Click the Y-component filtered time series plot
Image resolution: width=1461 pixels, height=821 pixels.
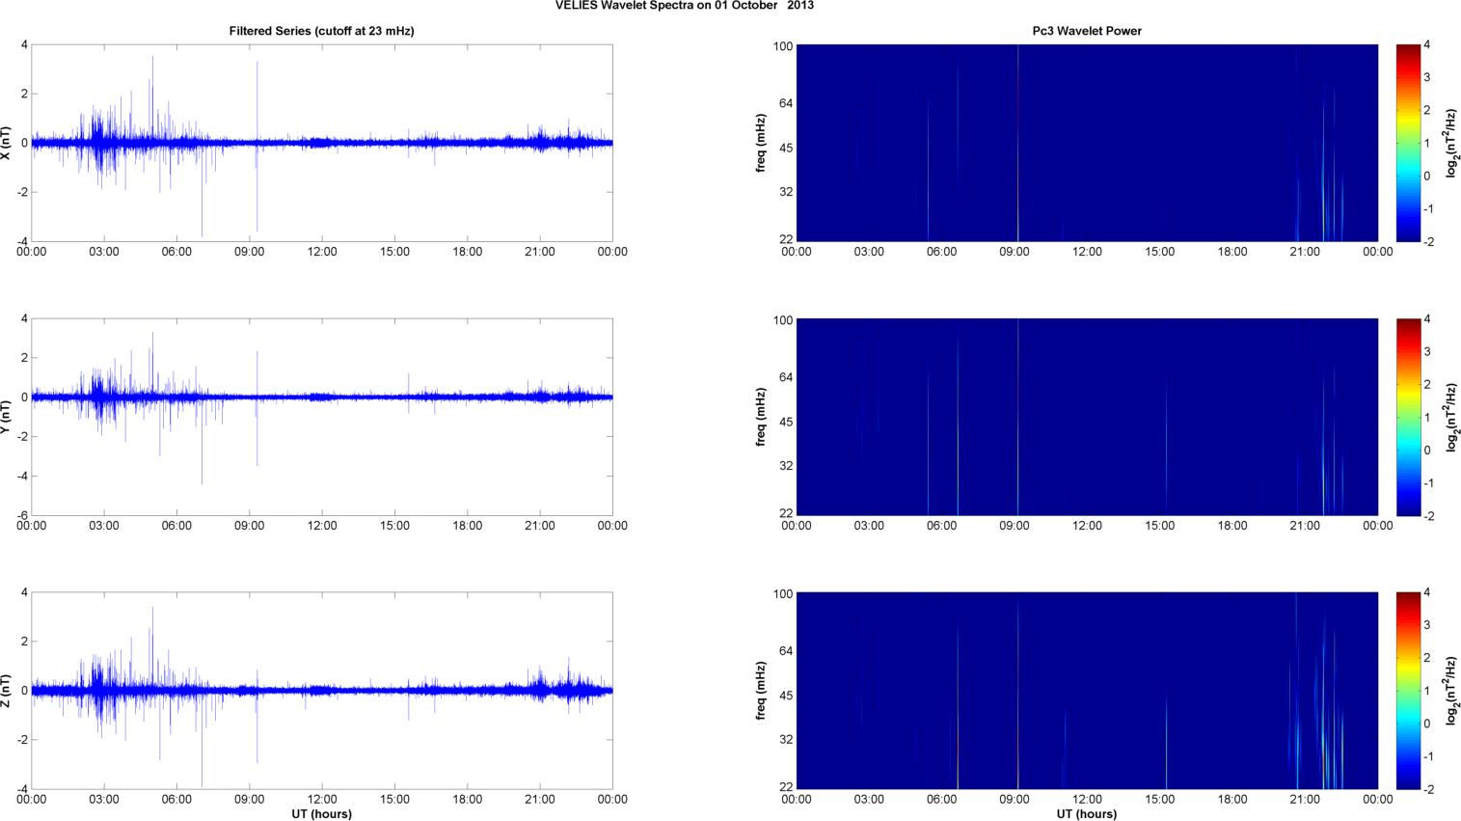coord(322,417)
